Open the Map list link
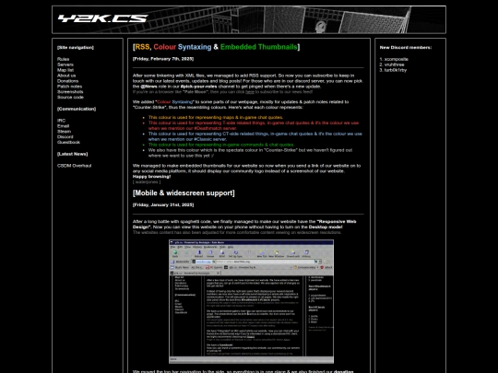The image size is (498, 373). click(x=65, y=70)
